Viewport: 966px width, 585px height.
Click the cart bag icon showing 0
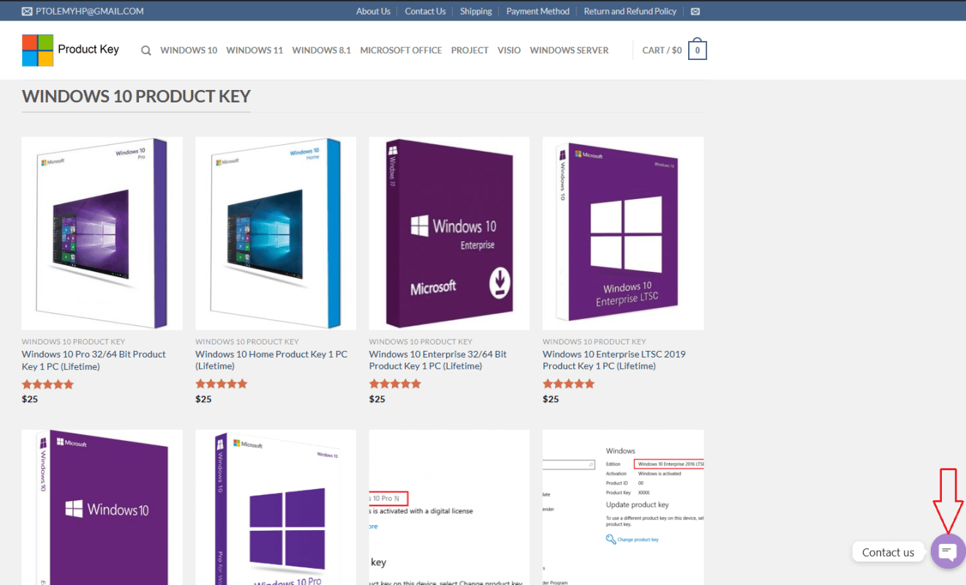pos(698,50)
